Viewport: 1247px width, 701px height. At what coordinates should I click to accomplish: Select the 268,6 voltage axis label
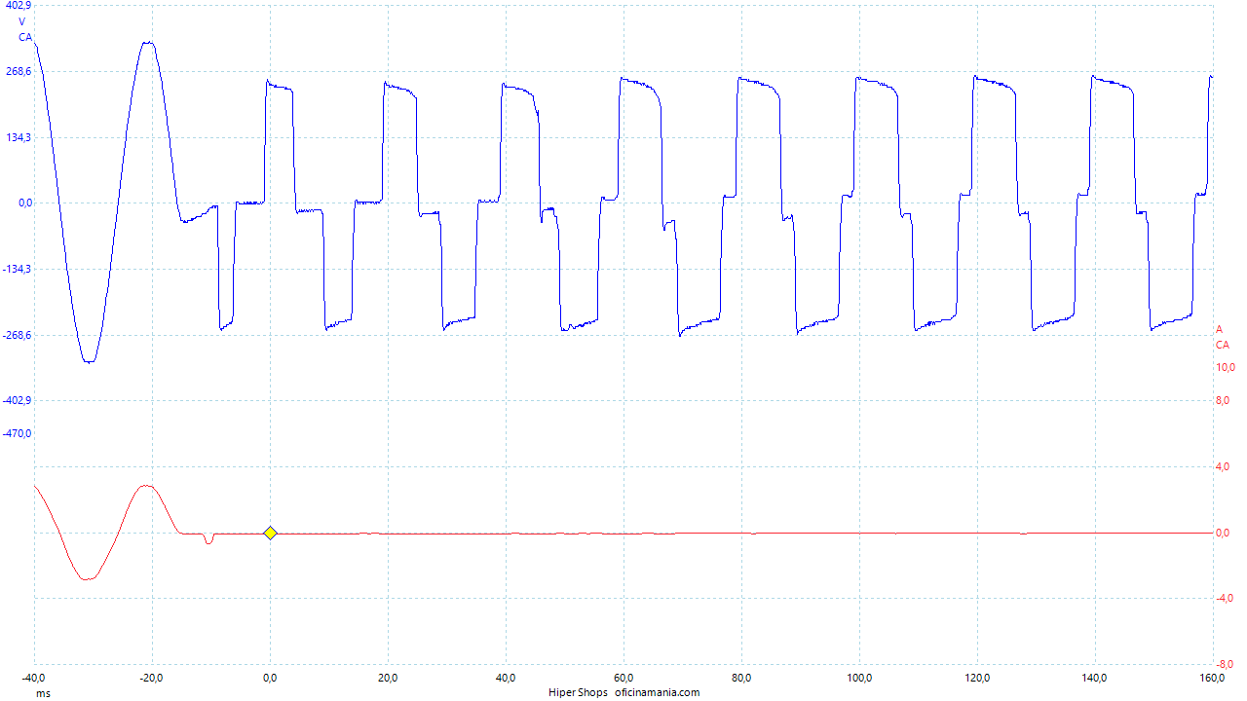[19, 71]
